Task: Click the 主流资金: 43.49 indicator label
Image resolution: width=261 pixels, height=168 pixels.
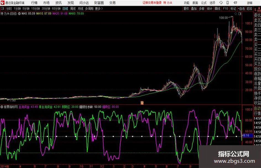Action: [28, 107]
